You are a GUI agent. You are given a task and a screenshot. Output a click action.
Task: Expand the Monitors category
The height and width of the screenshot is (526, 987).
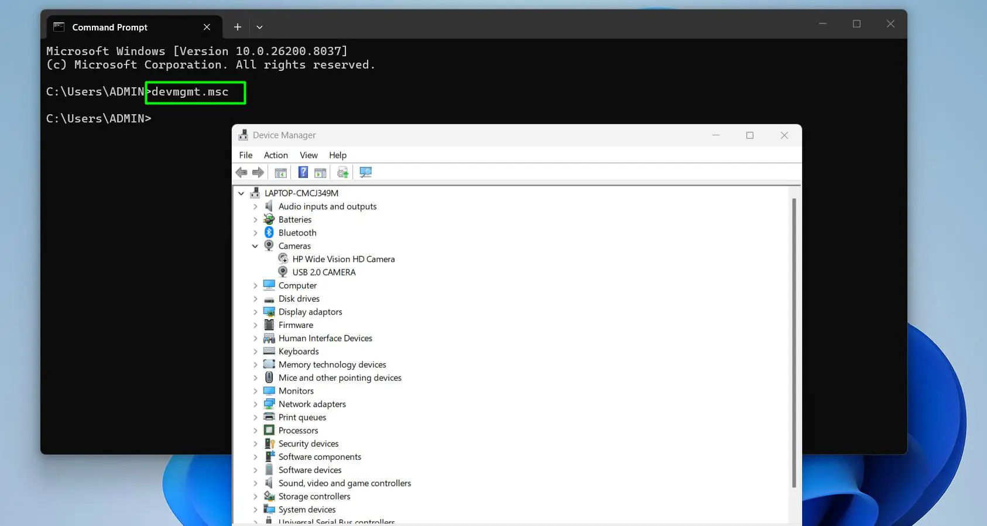coord(255,391)
